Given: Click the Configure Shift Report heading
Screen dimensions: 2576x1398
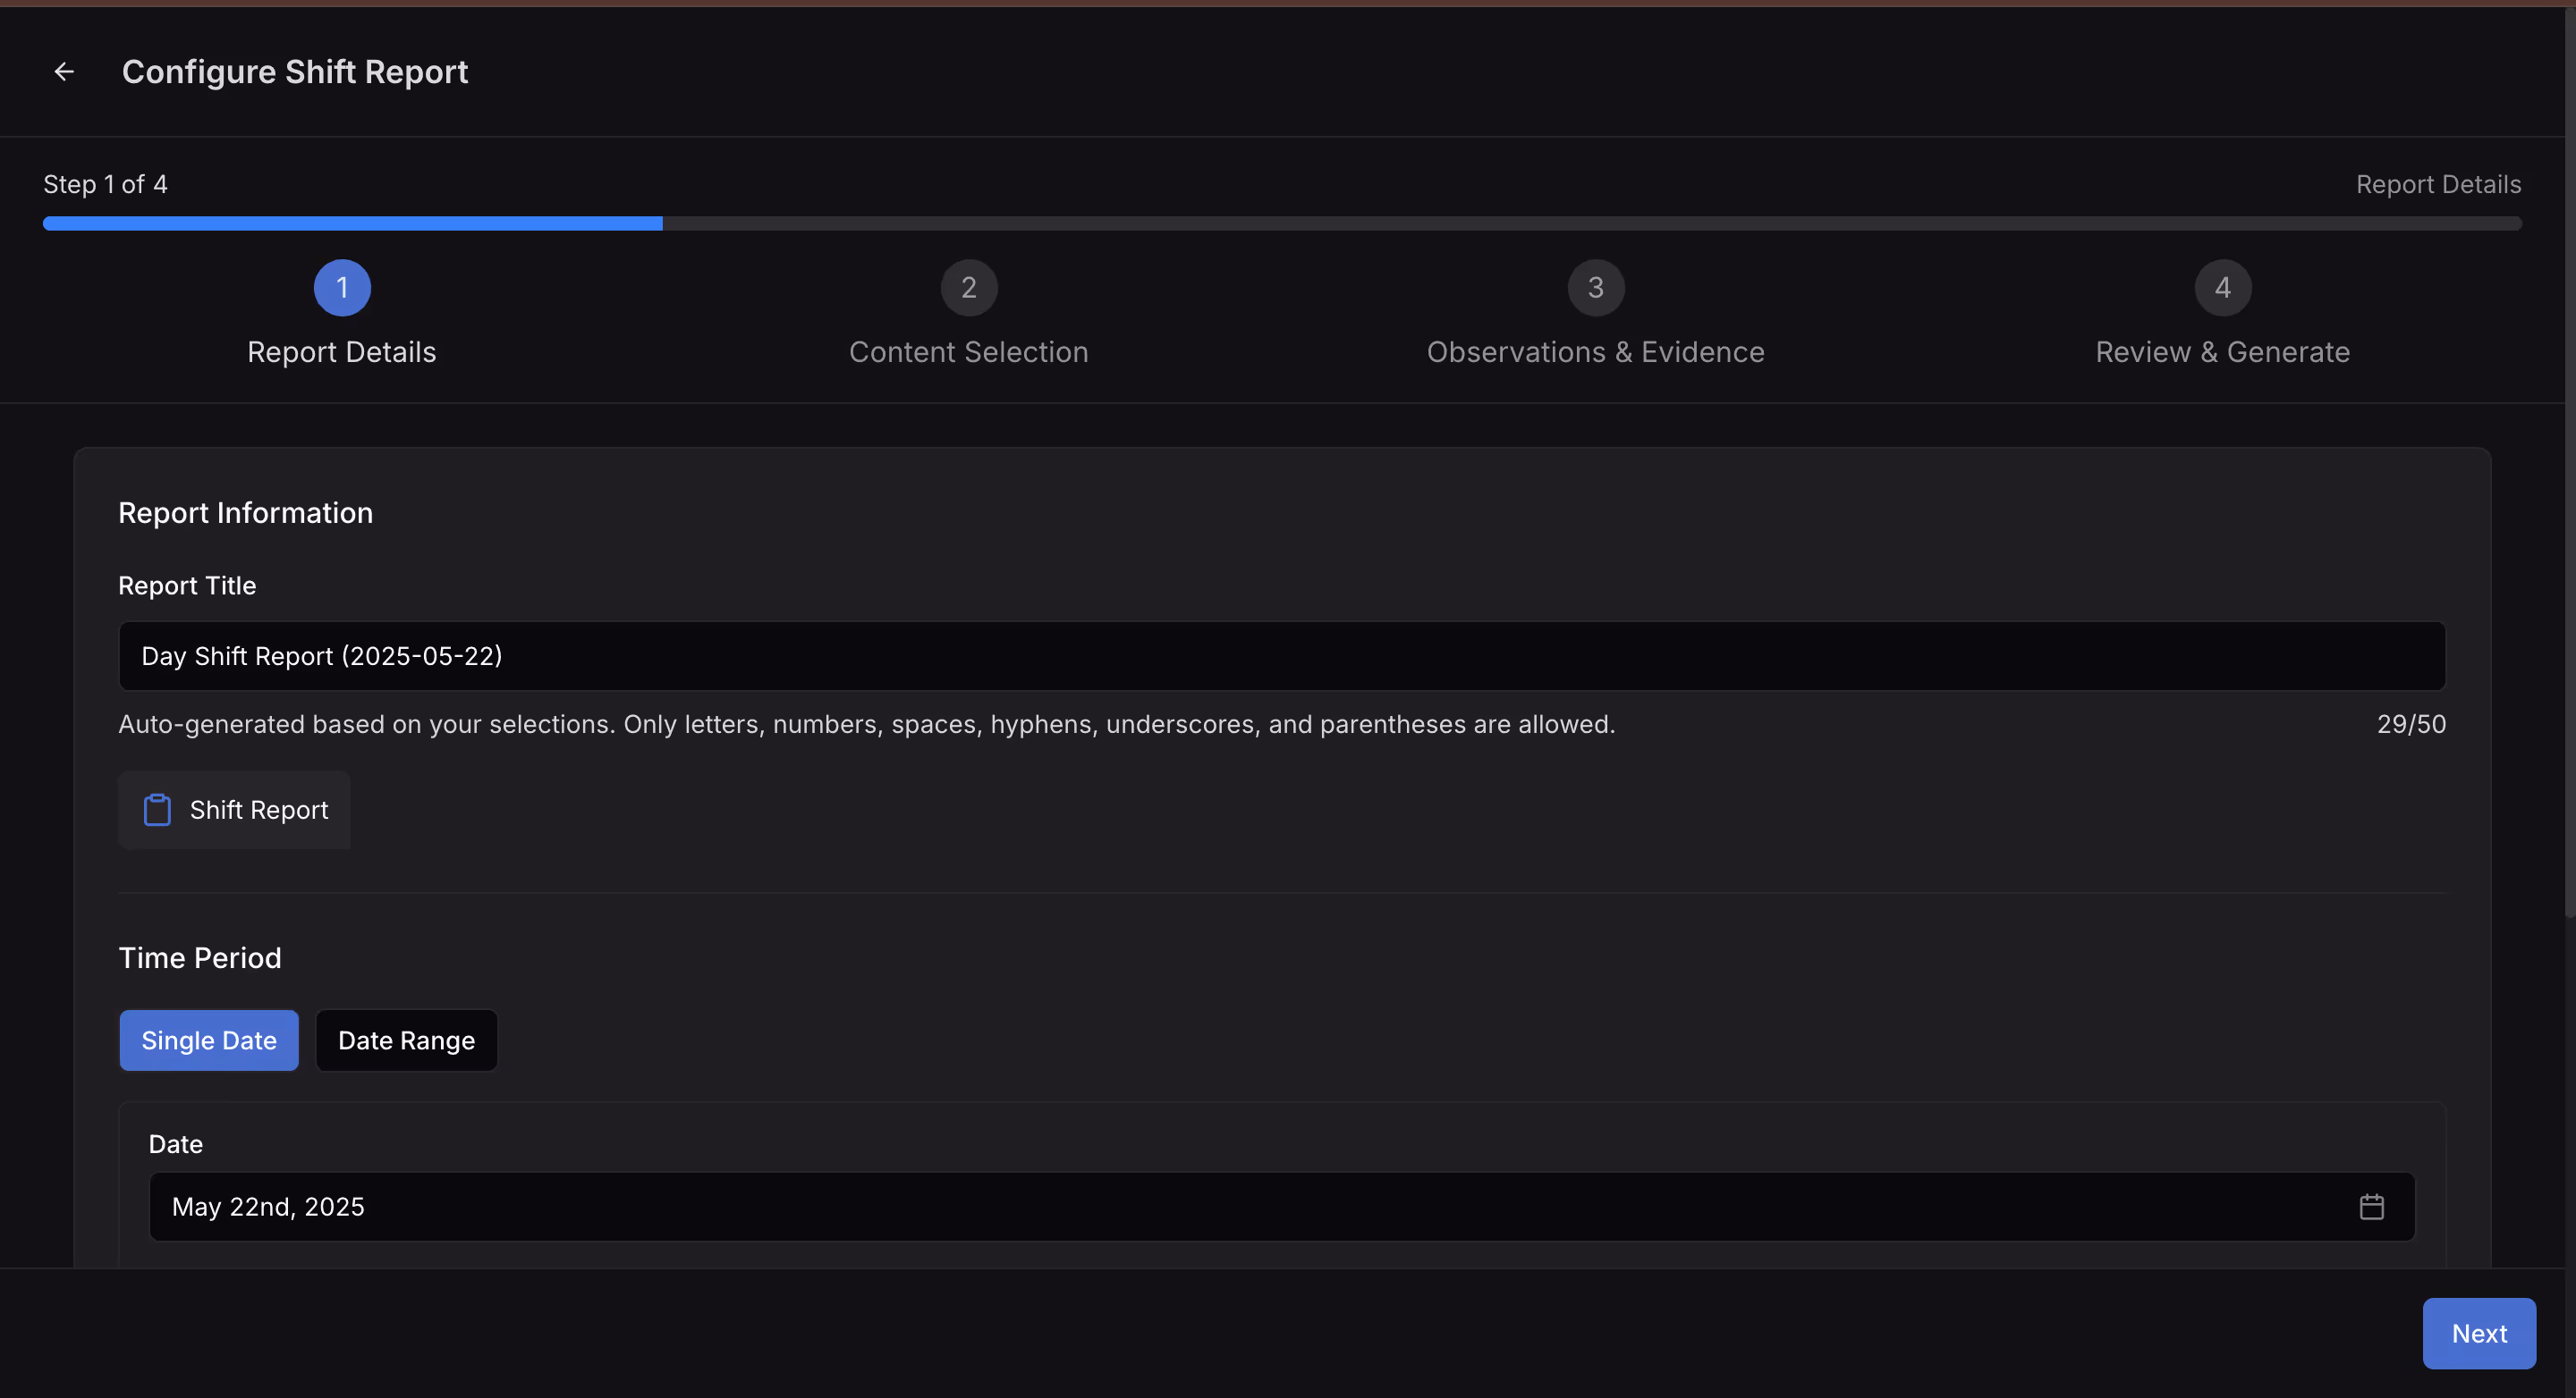Looking at the screenshot, I should tap(295, 72).
